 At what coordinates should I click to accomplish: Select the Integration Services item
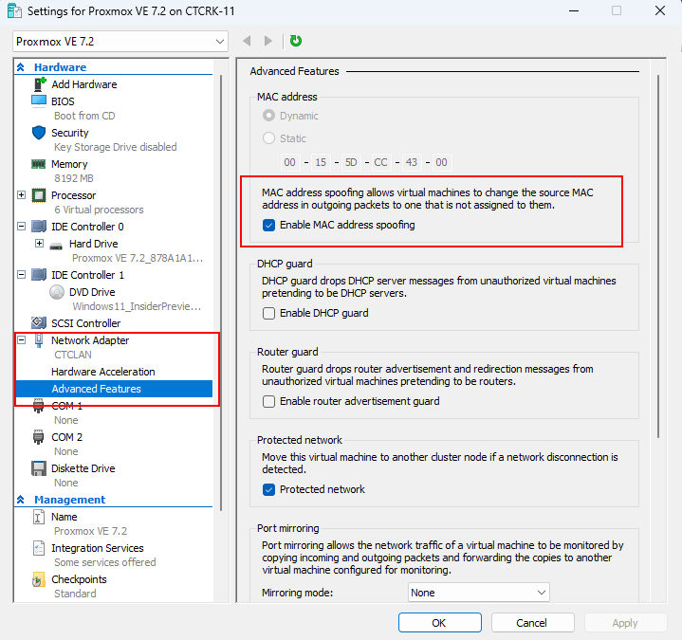[98, 548]
